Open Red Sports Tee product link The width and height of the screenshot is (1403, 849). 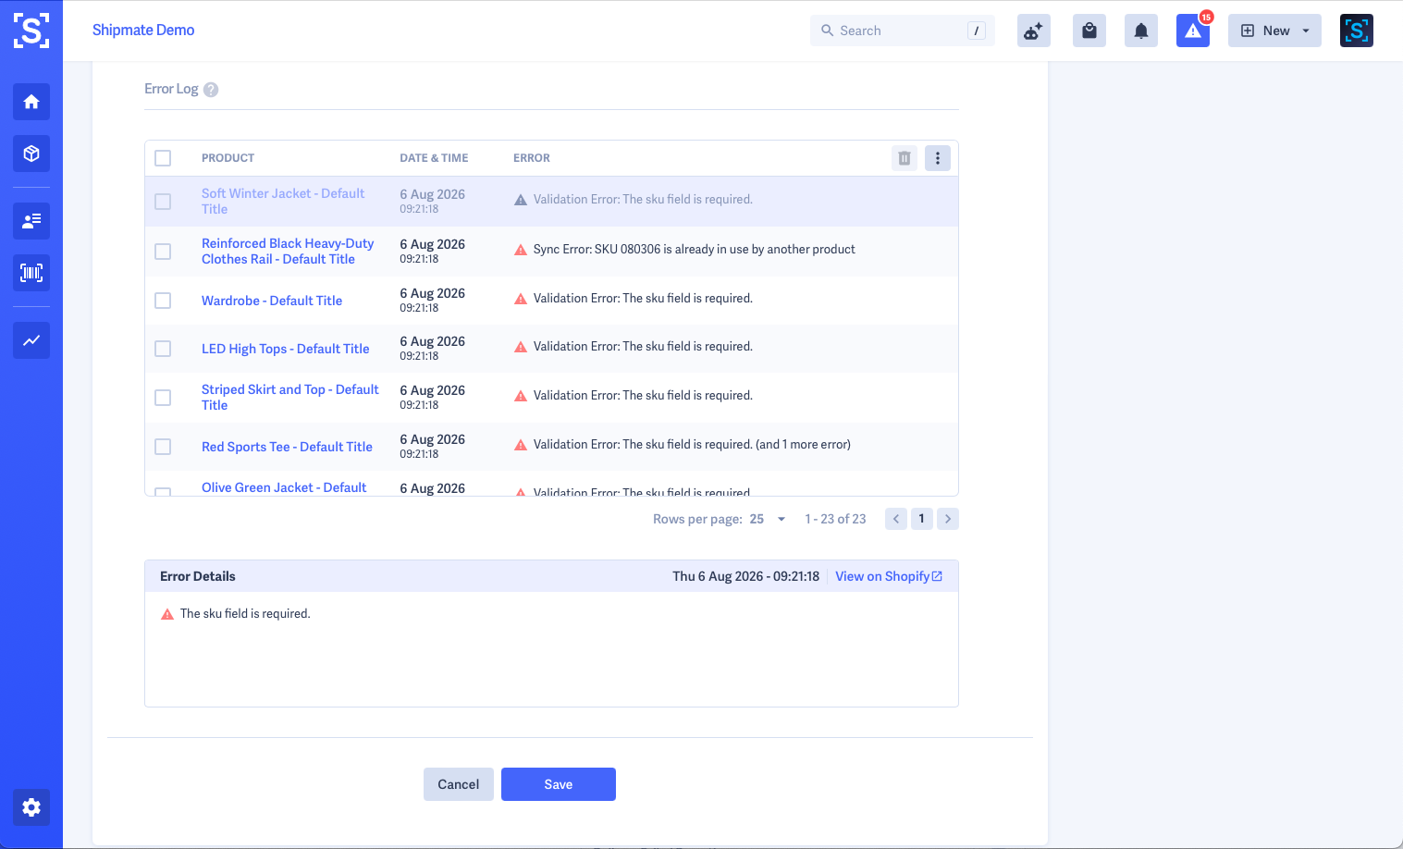click(x=287, y=447)
